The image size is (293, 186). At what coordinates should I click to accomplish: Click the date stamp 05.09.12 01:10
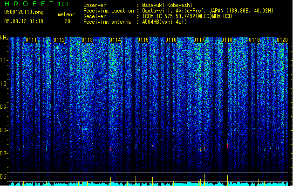(x=24, y=21)
